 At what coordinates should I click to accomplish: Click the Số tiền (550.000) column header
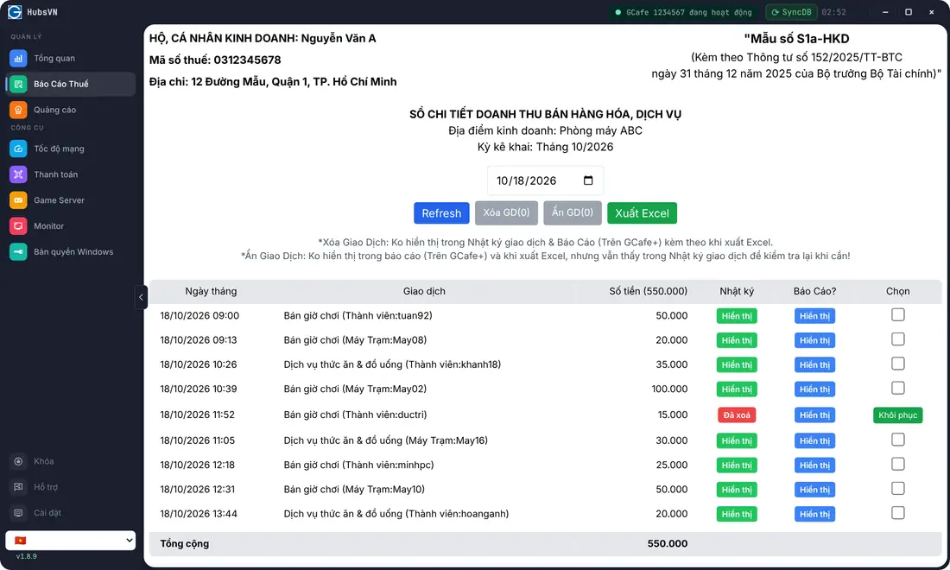[649, 291]
